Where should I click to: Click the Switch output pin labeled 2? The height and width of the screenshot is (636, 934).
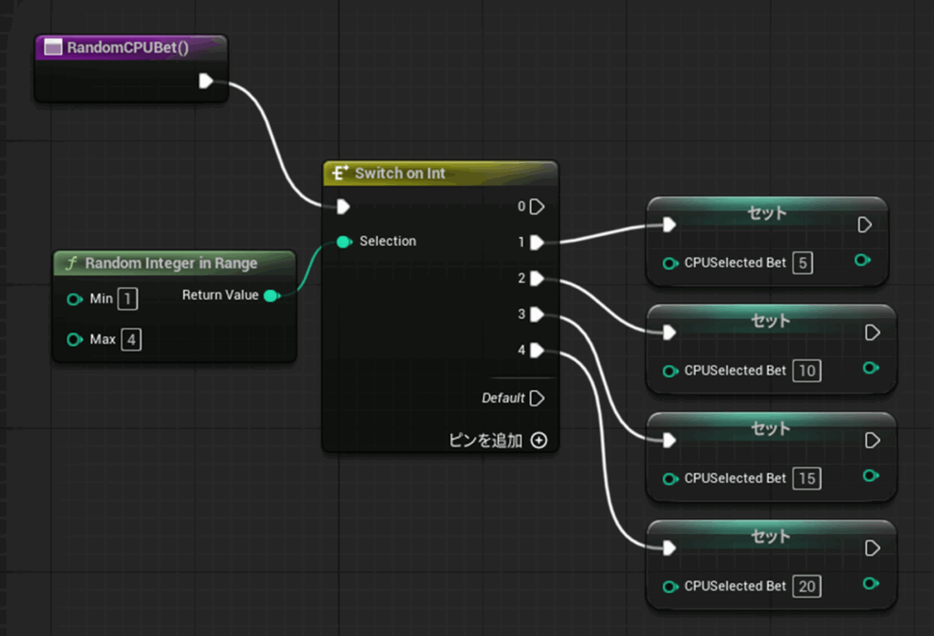click(536, 278)
